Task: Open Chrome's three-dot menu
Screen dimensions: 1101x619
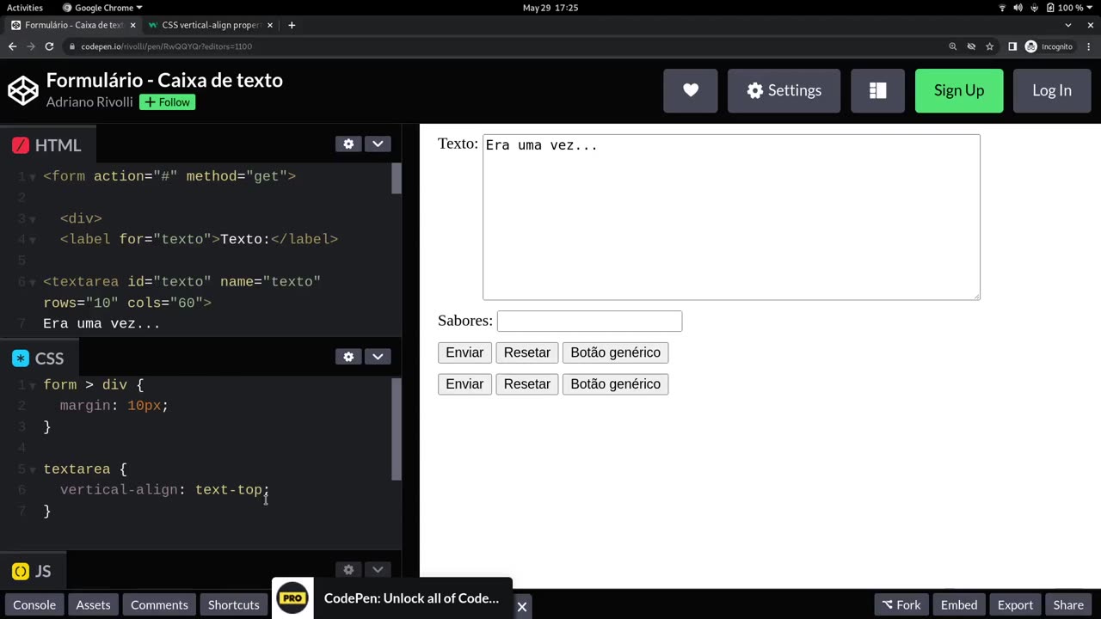Action: pyautogui.click(x=1090, y=46)
